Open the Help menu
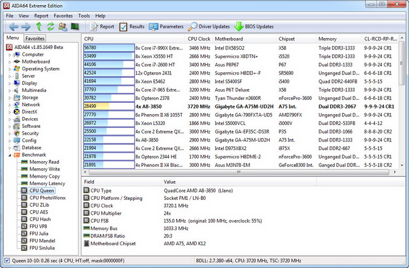The height and width of the screenshot is (268, 409). (100, 16)
